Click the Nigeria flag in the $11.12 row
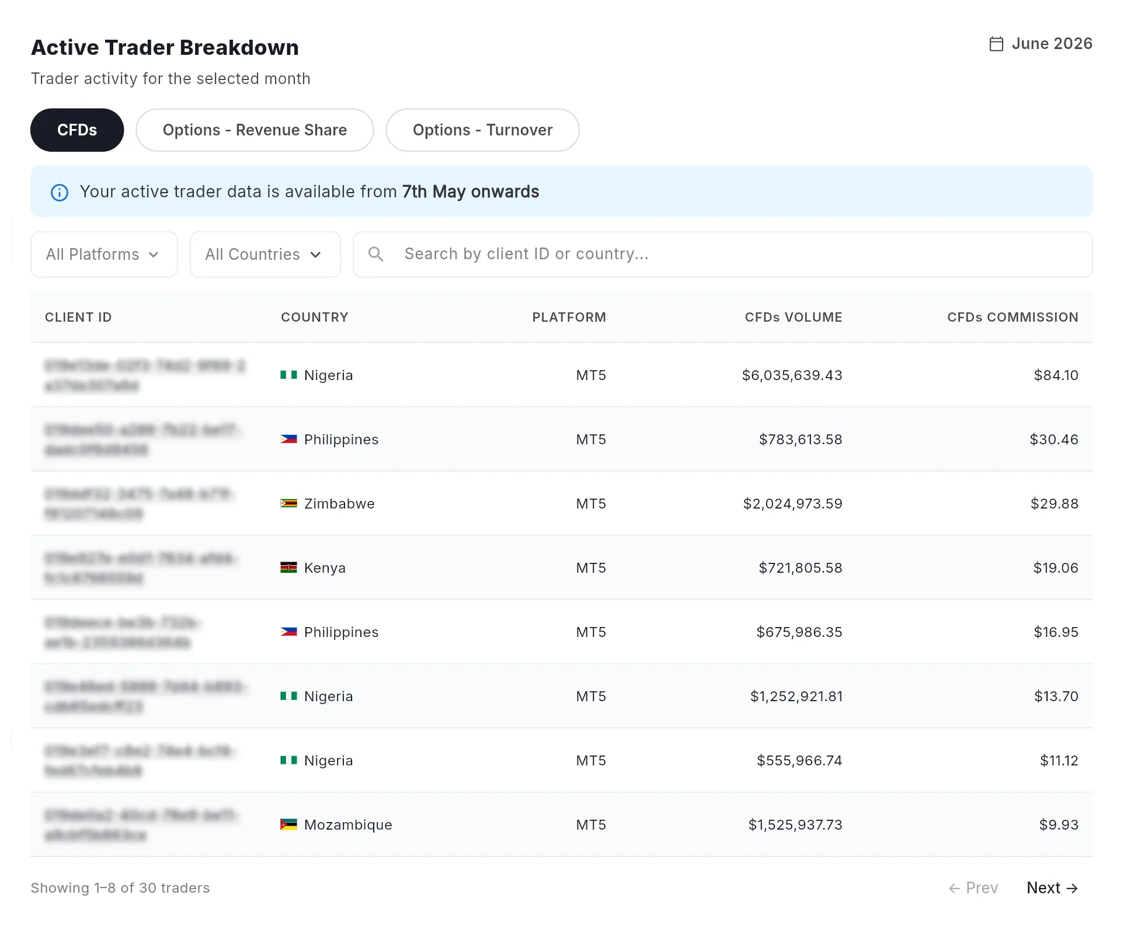Viewport: 1127px width, 940px height. click(288, 760)
